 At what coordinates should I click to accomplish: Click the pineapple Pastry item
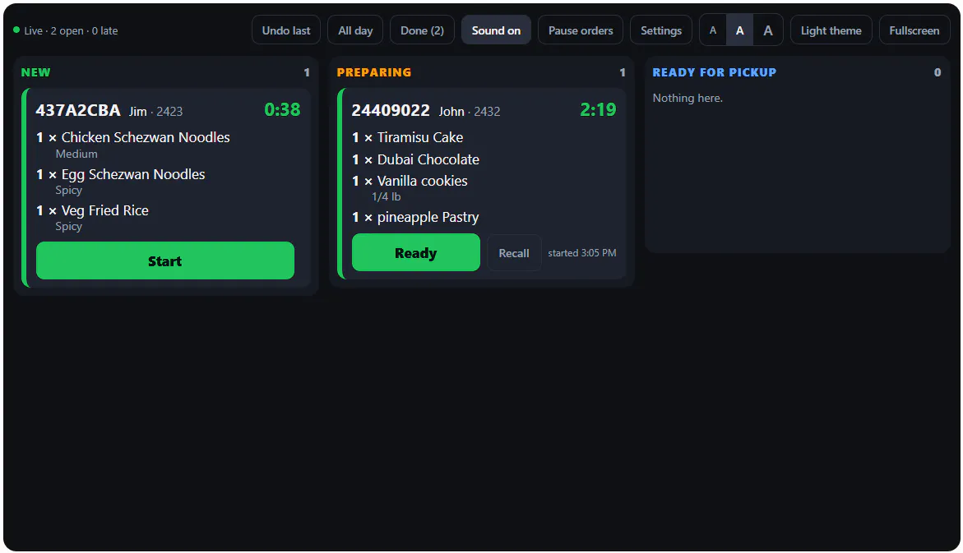[428, 217]
